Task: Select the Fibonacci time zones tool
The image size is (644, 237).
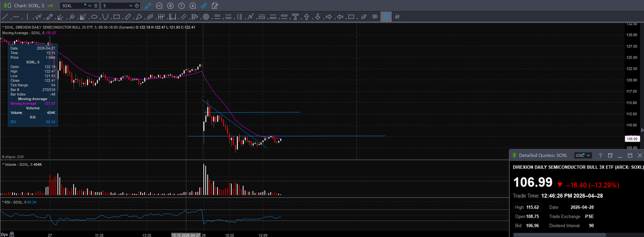Action: (x=239, y=17)
